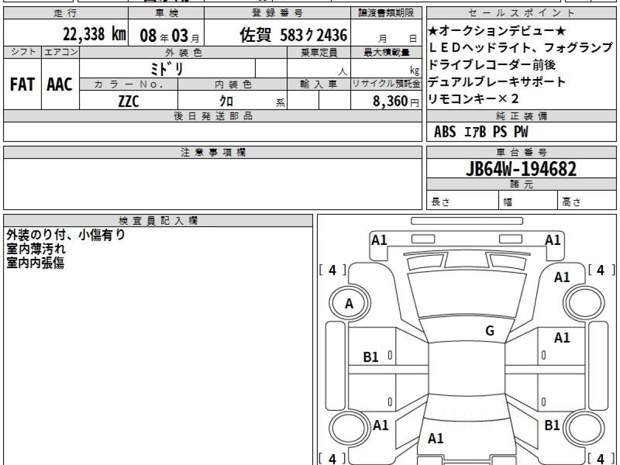620x465 pixels.
Task: Click the 内装色 header
Action: pos(233,84)
